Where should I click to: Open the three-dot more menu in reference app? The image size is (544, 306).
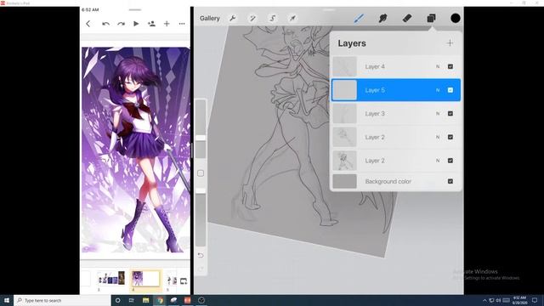tap(182, 24)
